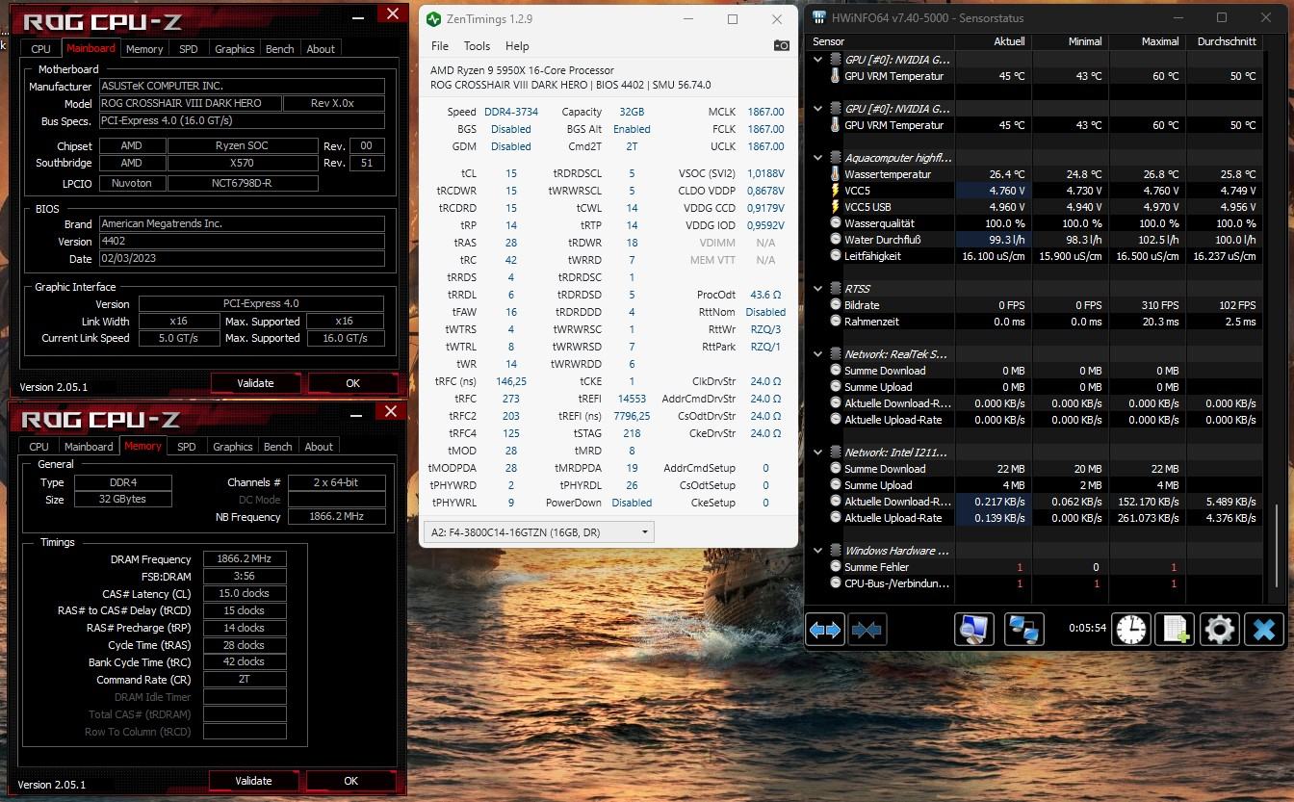Click the sensor icon beside Rahmenzeit
The height and width of the screenshot is (802, 1294).
tap(835, 322)
